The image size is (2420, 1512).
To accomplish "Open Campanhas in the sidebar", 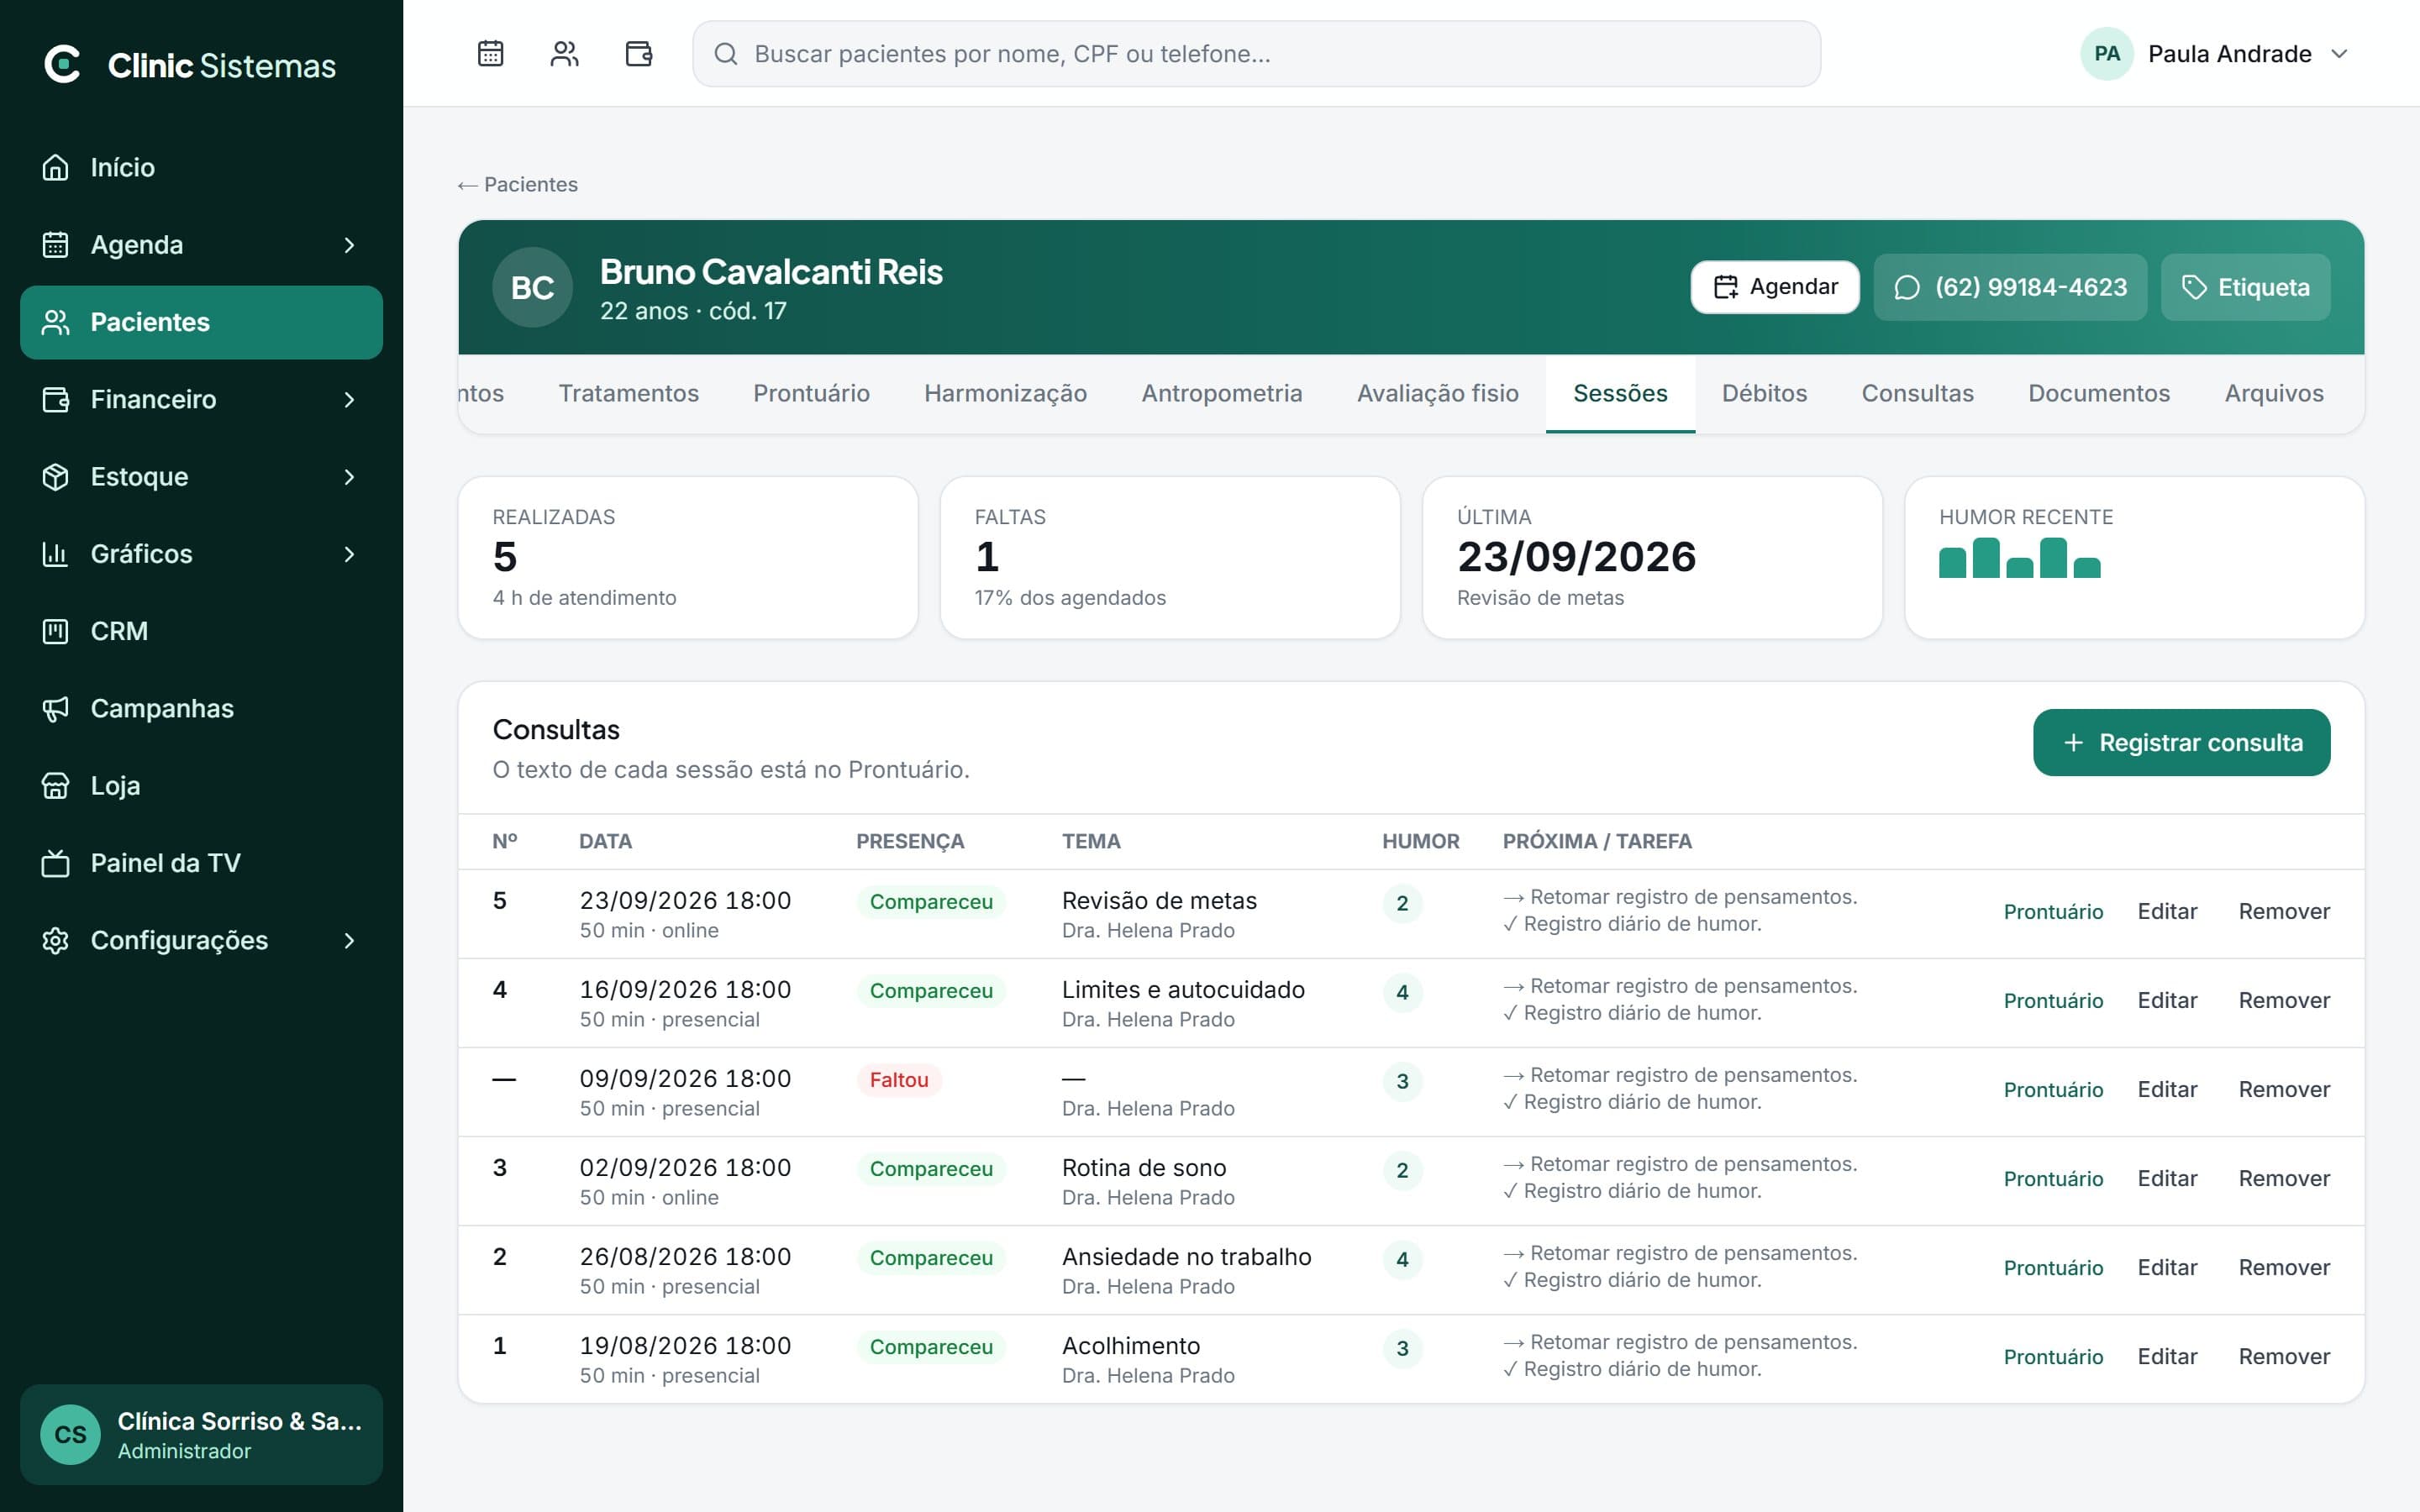I will (201, 708).
